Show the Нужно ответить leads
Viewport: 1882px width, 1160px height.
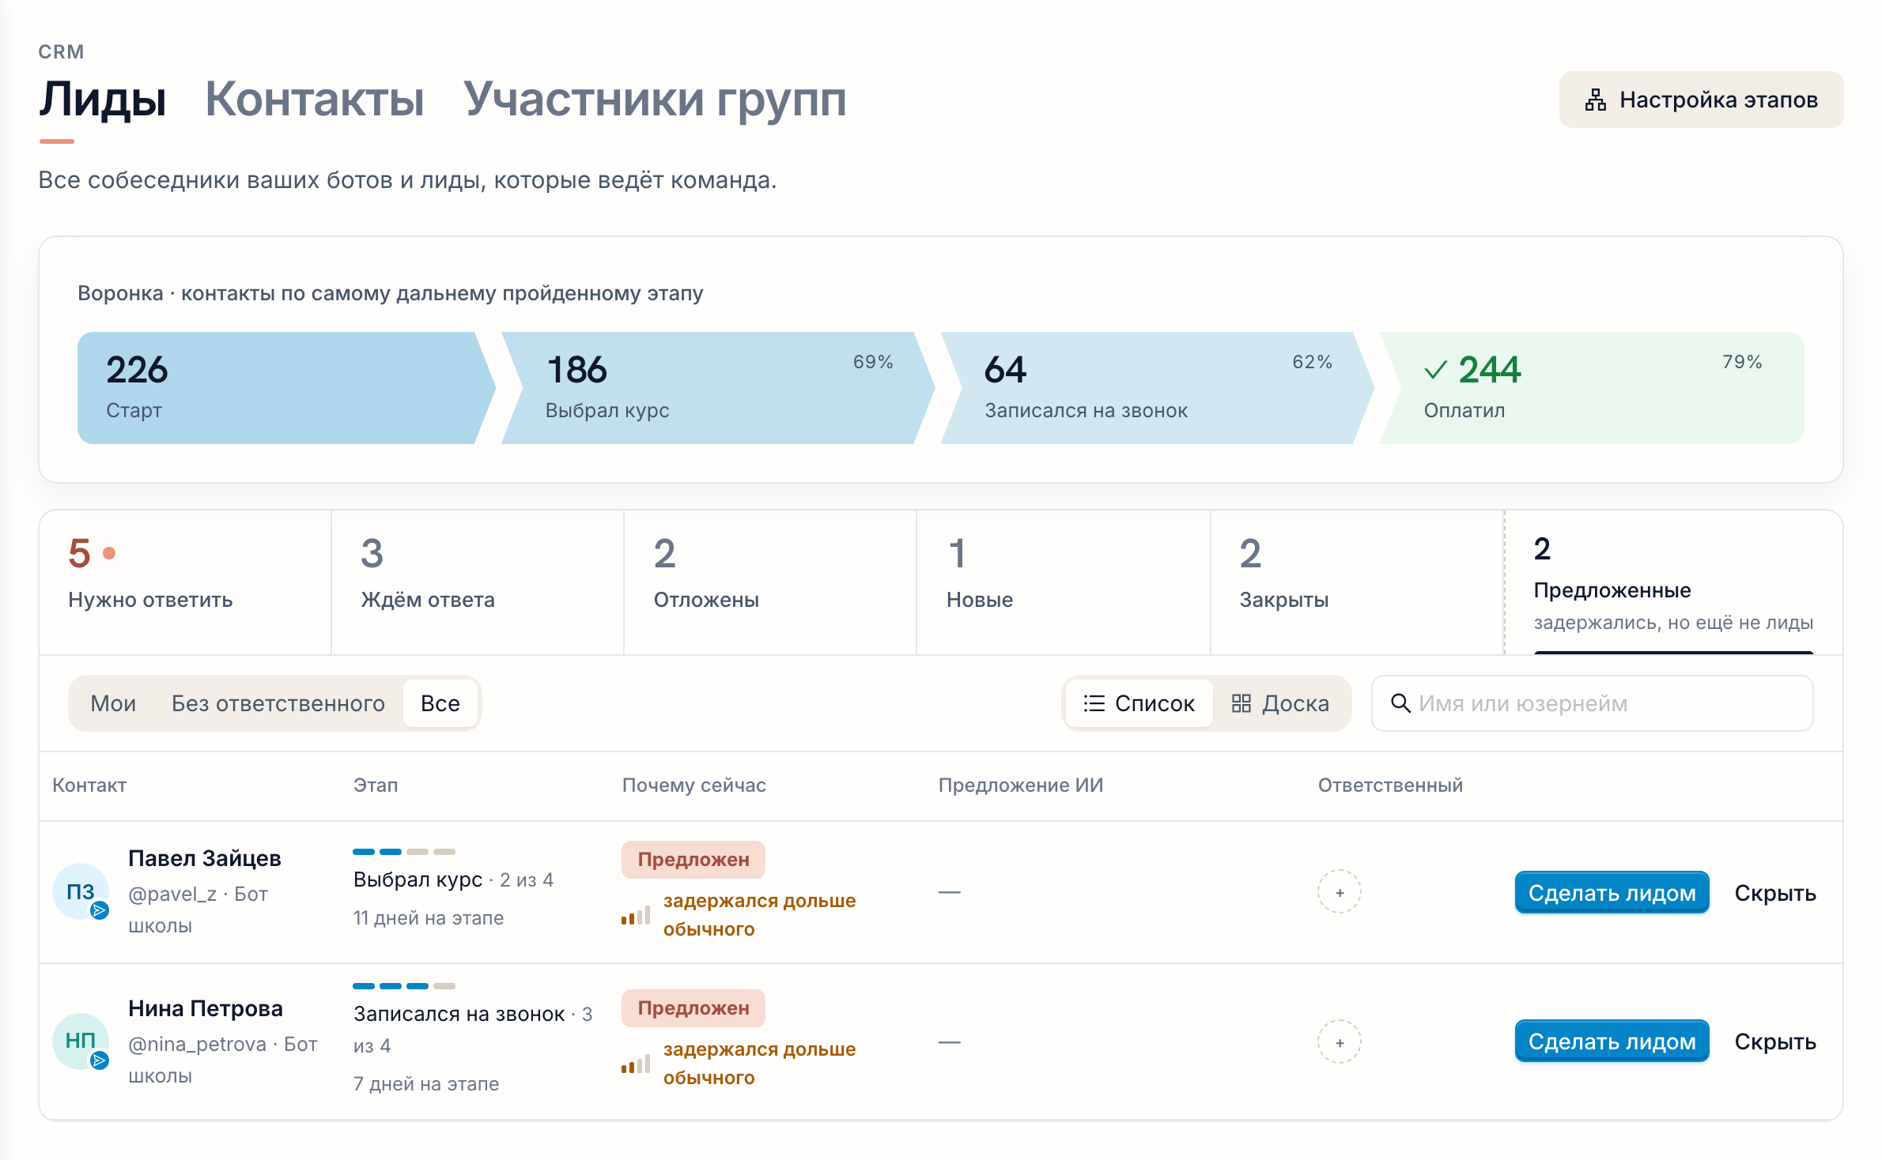pyautogui.click(x=185, y=582)
